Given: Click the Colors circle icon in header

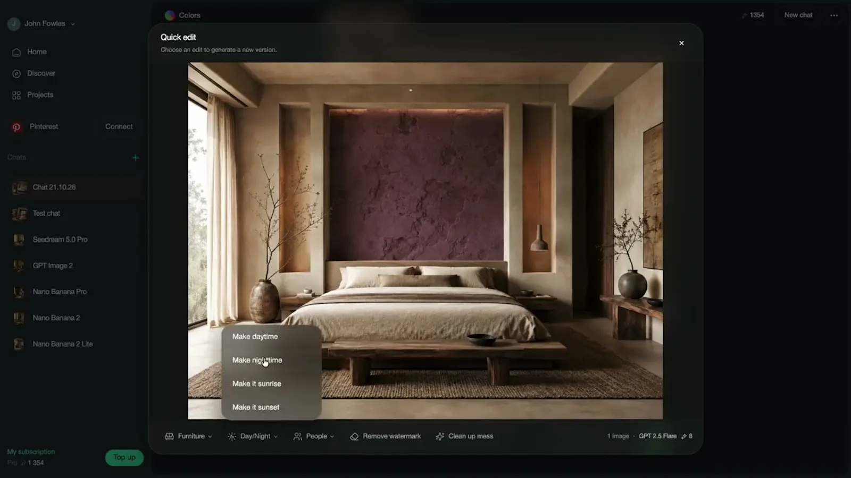Looking at the screenshot, I should 170,15.
